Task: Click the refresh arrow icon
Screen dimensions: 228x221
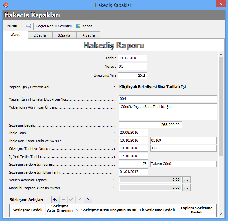Action: (87, 199)
